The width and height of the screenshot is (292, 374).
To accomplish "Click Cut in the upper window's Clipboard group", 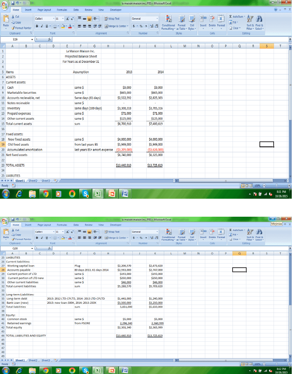I will coord(16,16).
